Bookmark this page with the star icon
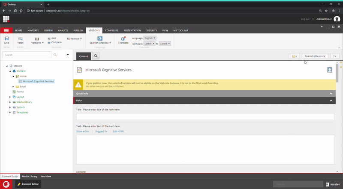The height and width of the screenshot is (189, 343). click(x=326, y=11)
